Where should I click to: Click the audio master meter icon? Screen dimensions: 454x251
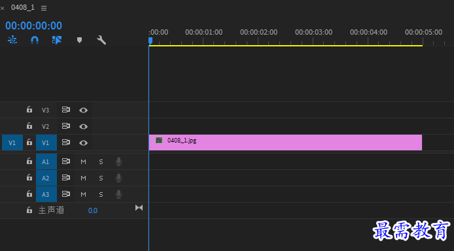(139, 208)
